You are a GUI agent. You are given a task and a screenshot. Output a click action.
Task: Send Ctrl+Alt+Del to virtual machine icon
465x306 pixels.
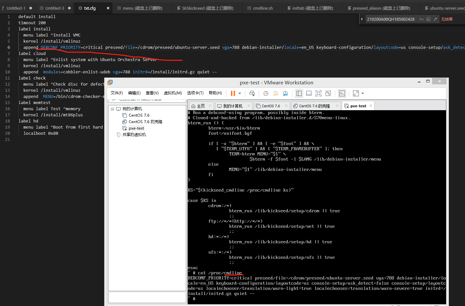(252, 93)
